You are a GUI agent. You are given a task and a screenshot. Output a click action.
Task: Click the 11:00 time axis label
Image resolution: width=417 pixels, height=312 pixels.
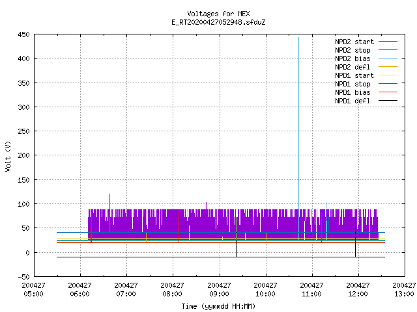tap(311, 294)
